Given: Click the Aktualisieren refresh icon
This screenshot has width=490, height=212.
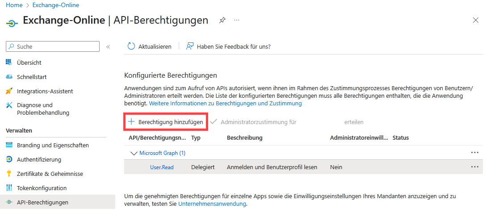Looking at the screenshot, I should click(131, 46).
